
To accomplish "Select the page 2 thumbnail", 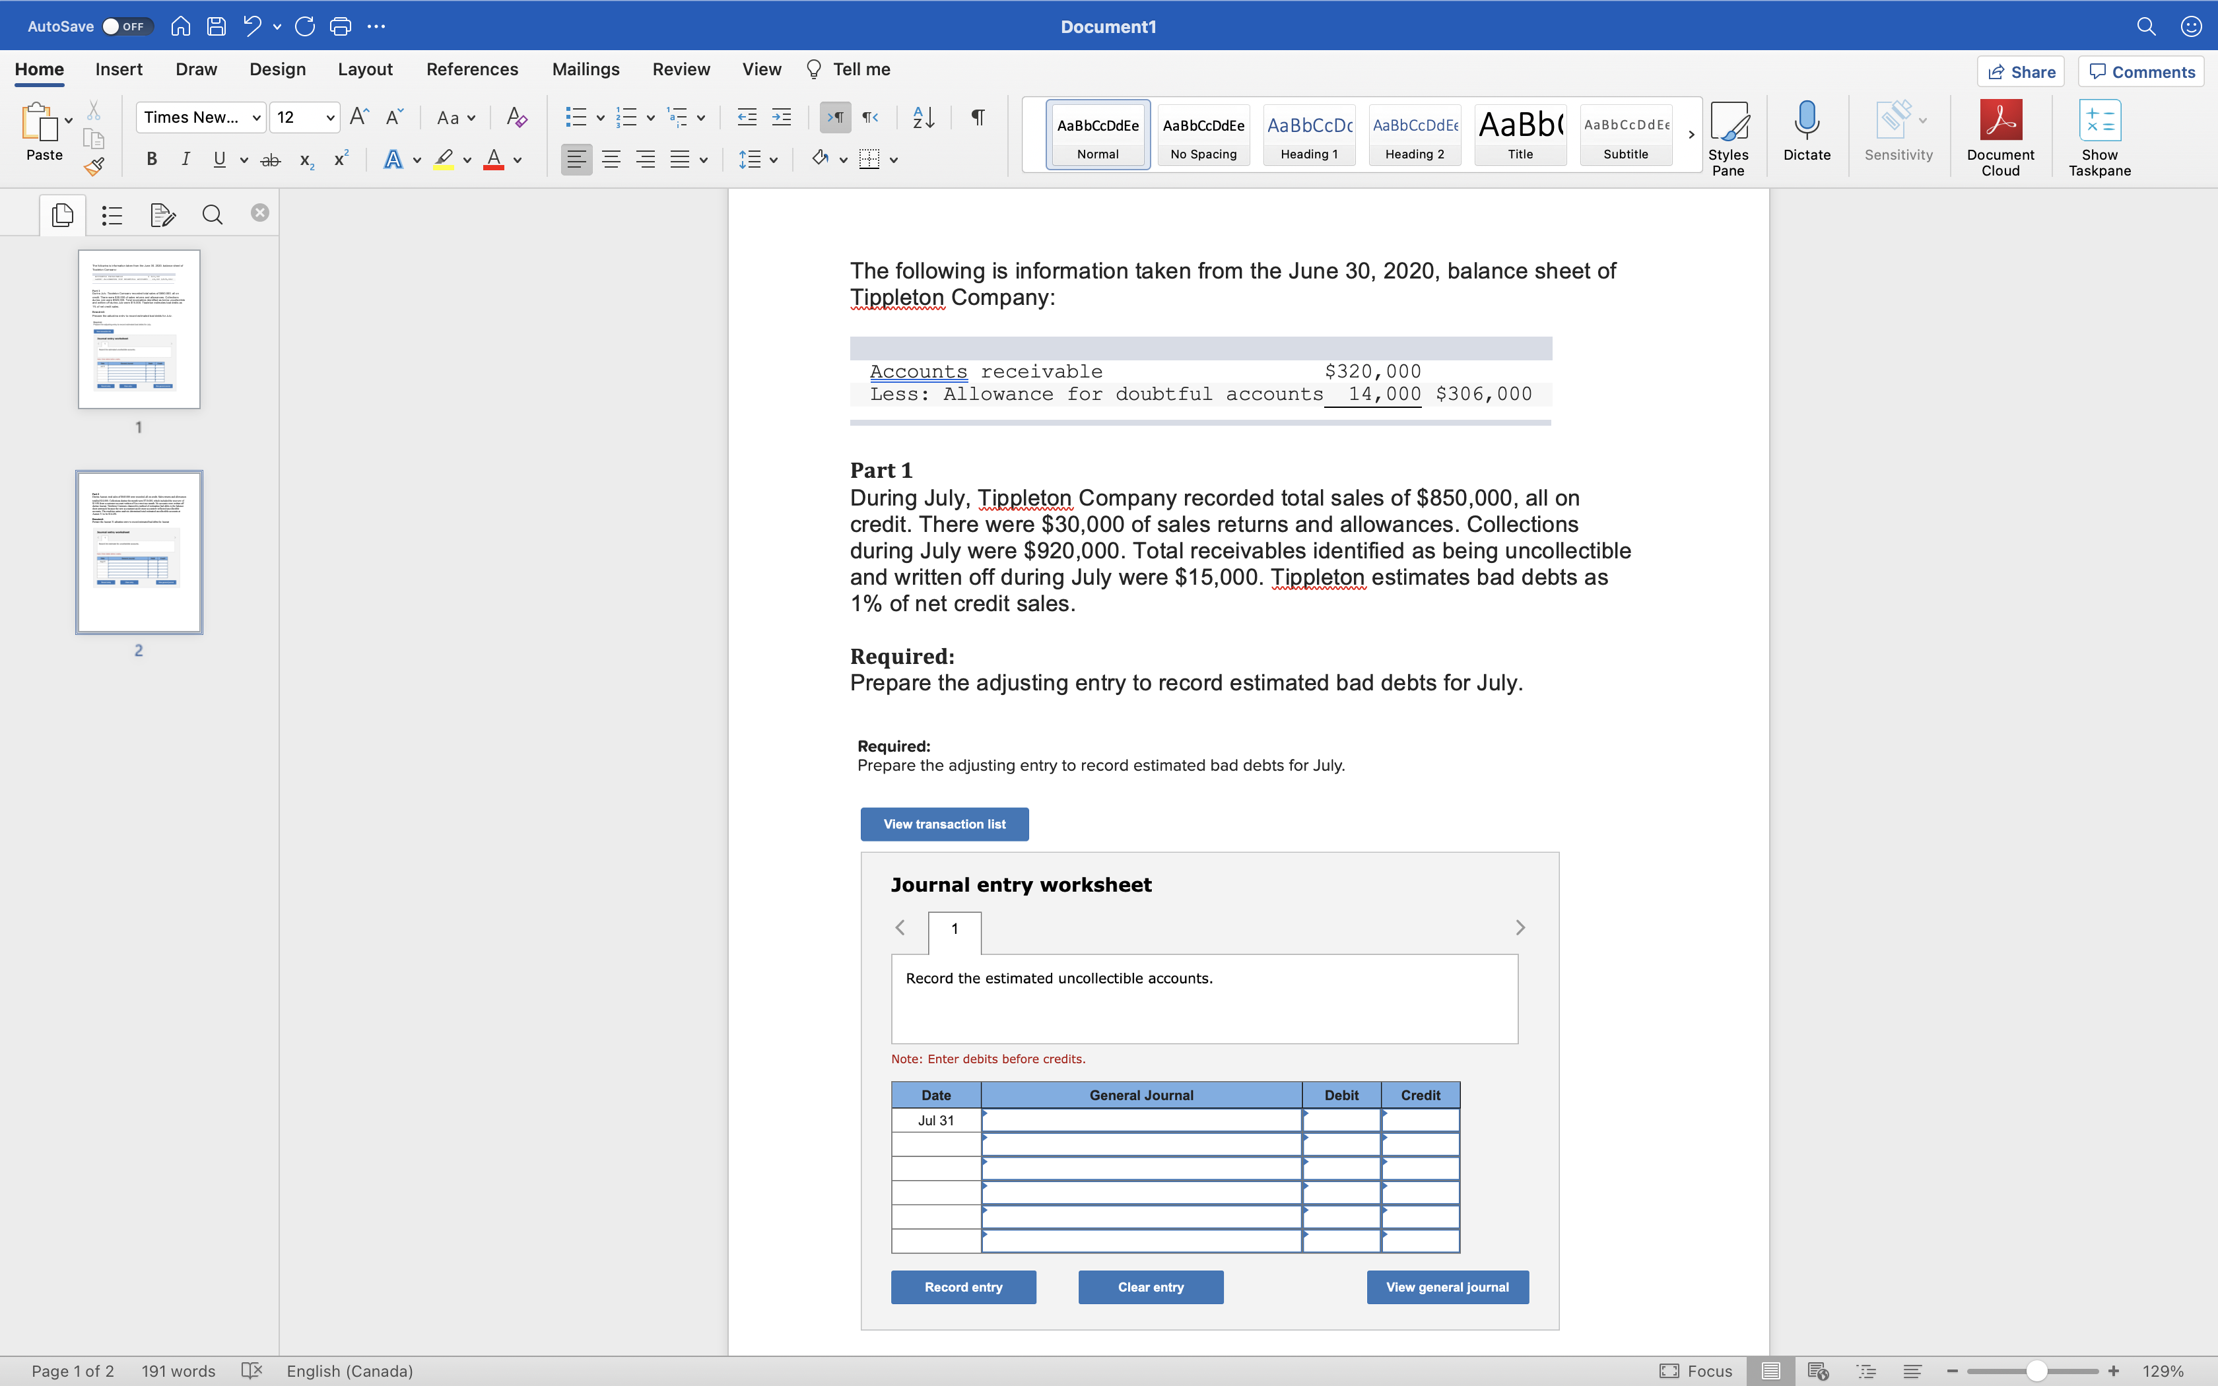I will pyautogui.click(x=139, y=552).
